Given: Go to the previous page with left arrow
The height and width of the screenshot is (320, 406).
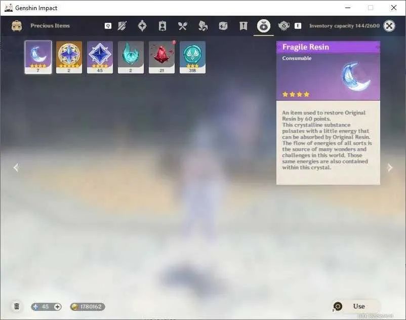Looking at the screenshot, I should click(16, 168).
